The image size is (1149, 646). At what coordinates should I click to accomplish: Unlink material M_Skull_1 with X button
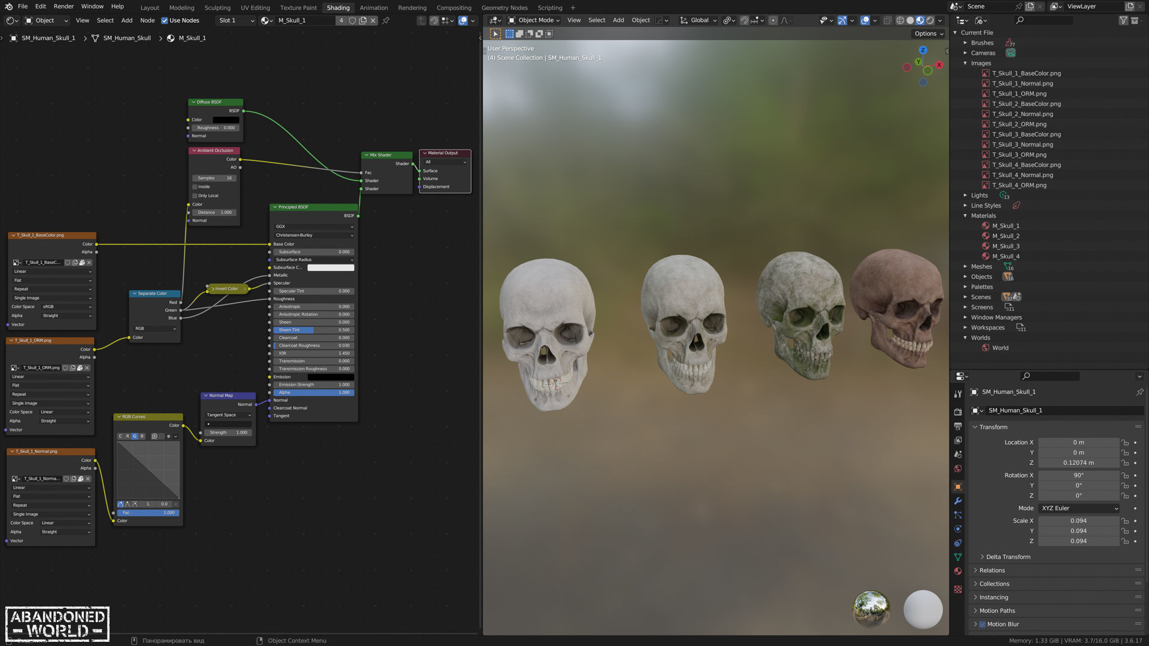point(373,20)
